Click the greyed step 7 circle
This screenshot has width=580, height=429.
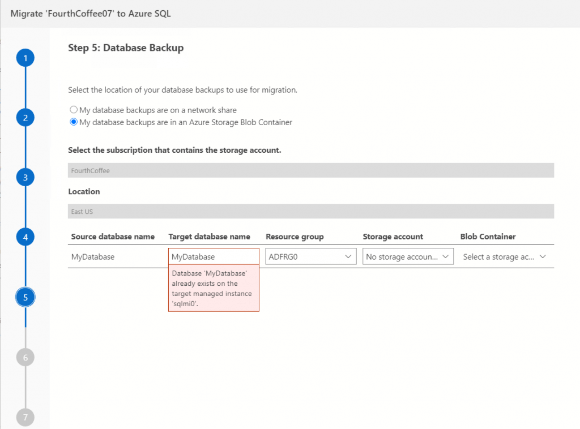(25, 417)
